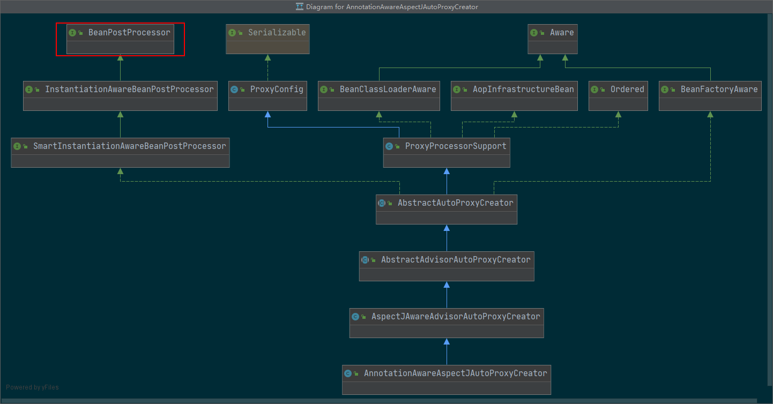Viewport: 773px width, 404px height.
Task: Click the public visibility icon on AbstractAutoProxyCreator
Action: (x=390, y=204)
